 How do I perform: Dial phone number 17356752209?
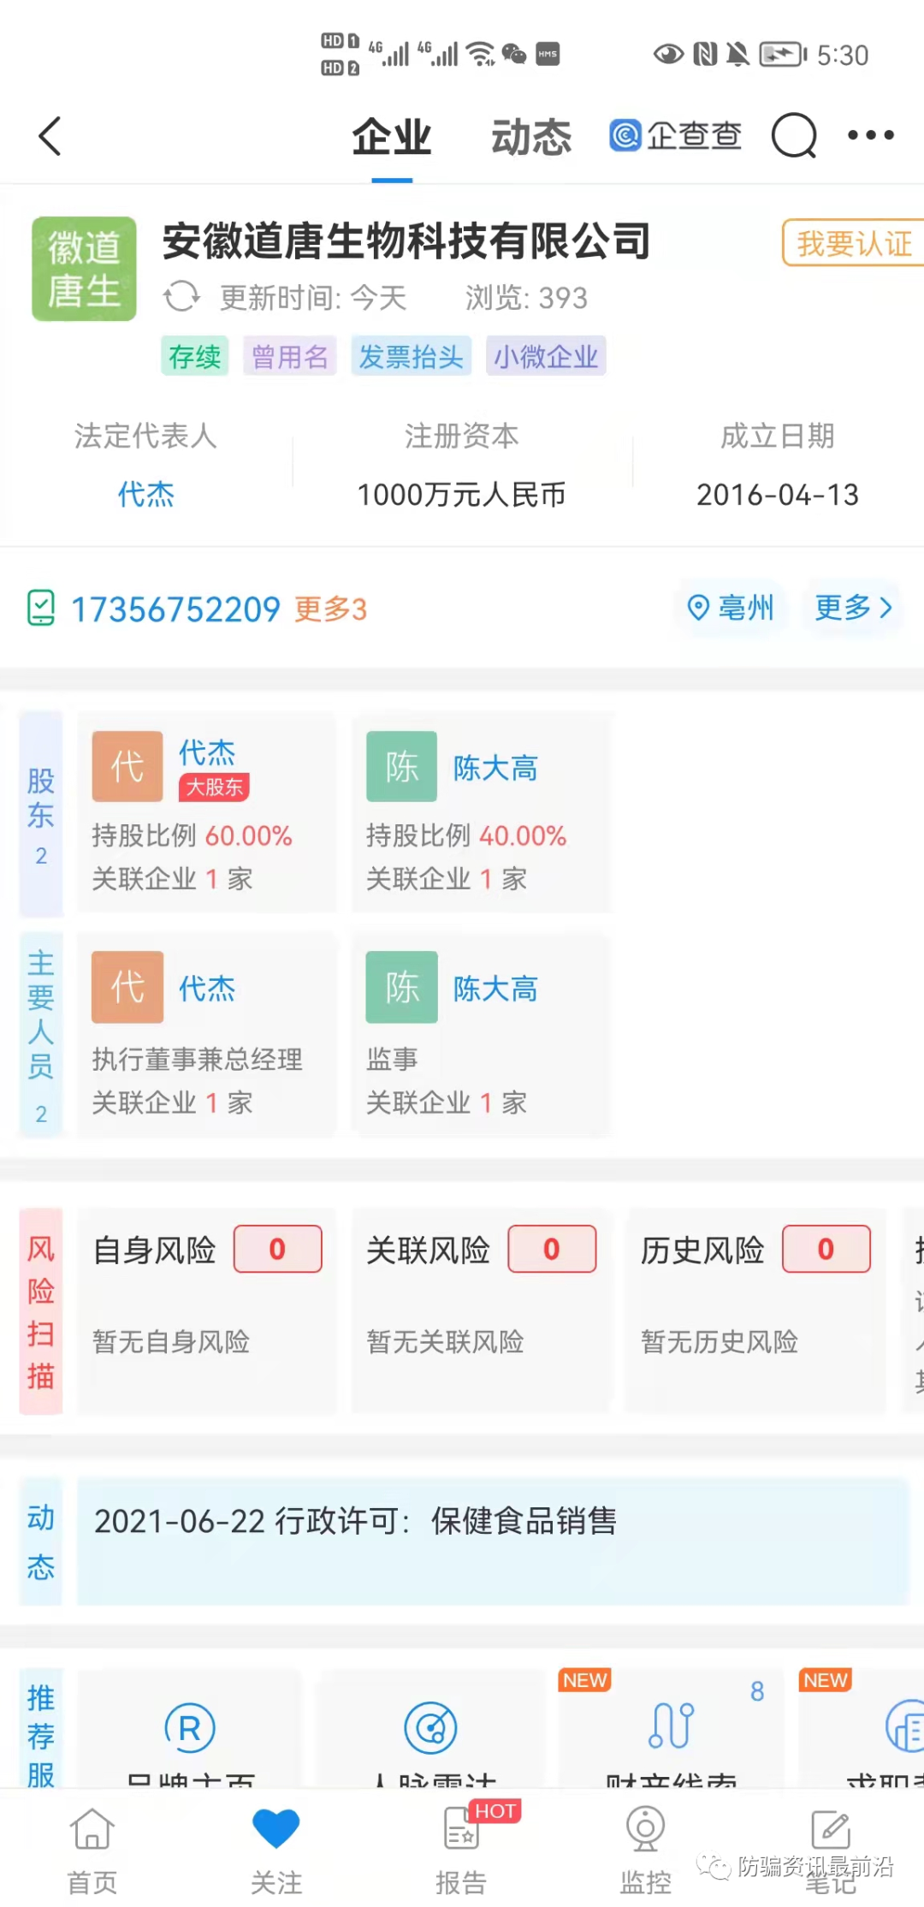[175, 609]
